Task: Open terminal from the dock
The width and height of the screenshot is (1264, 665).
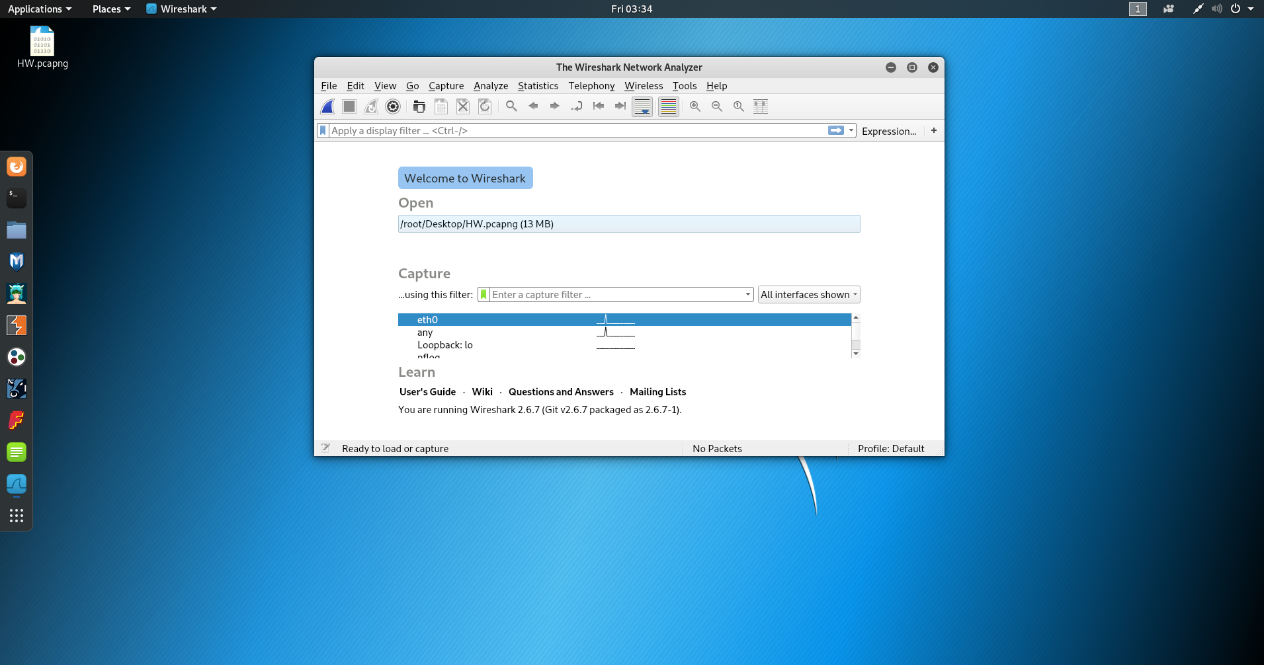Action: (x=17, y=198)
